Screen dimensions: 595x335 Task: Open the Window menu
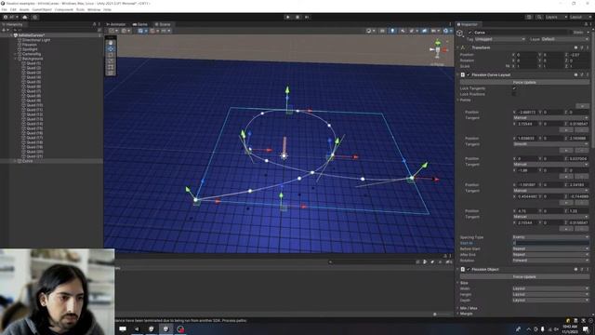[94, 9]
